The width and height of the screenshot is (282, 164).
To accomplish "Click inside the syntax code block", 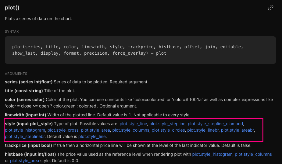I will 140,50.
